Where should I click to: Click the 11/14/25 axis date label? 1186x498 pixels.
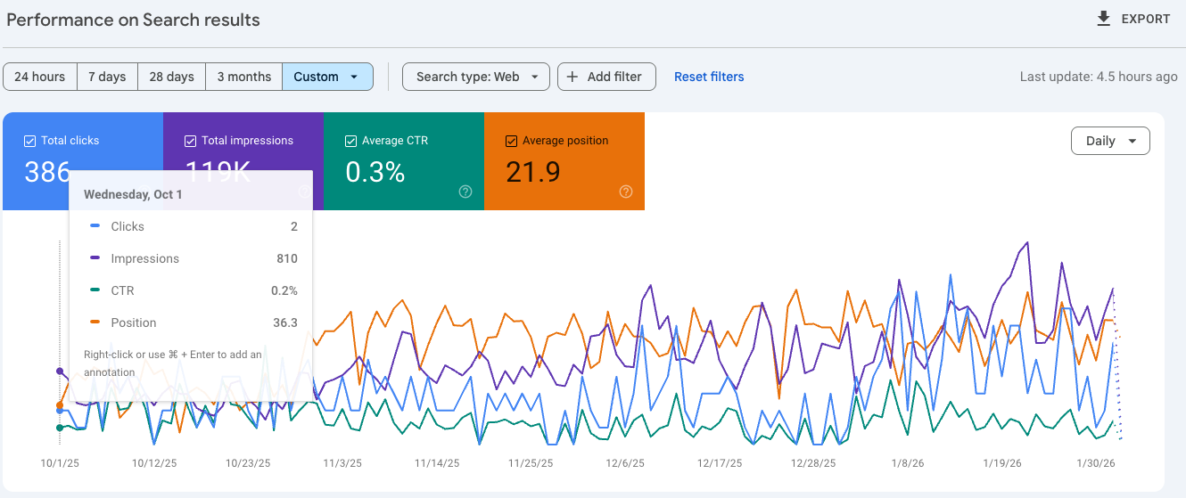pos(437,463)
